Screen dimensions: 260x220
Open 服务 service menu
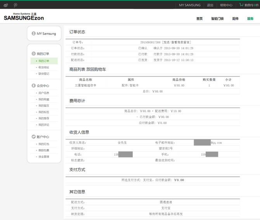(x=250, y=19)
